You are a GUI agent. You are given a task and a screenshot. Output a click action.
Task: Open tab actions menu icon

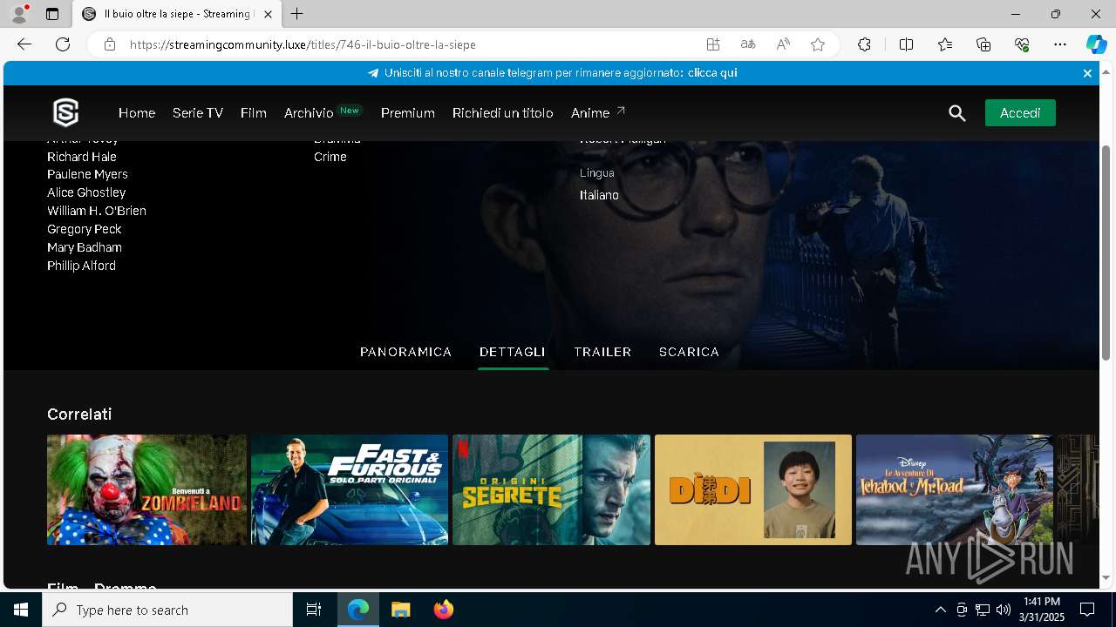click(52, 14)
